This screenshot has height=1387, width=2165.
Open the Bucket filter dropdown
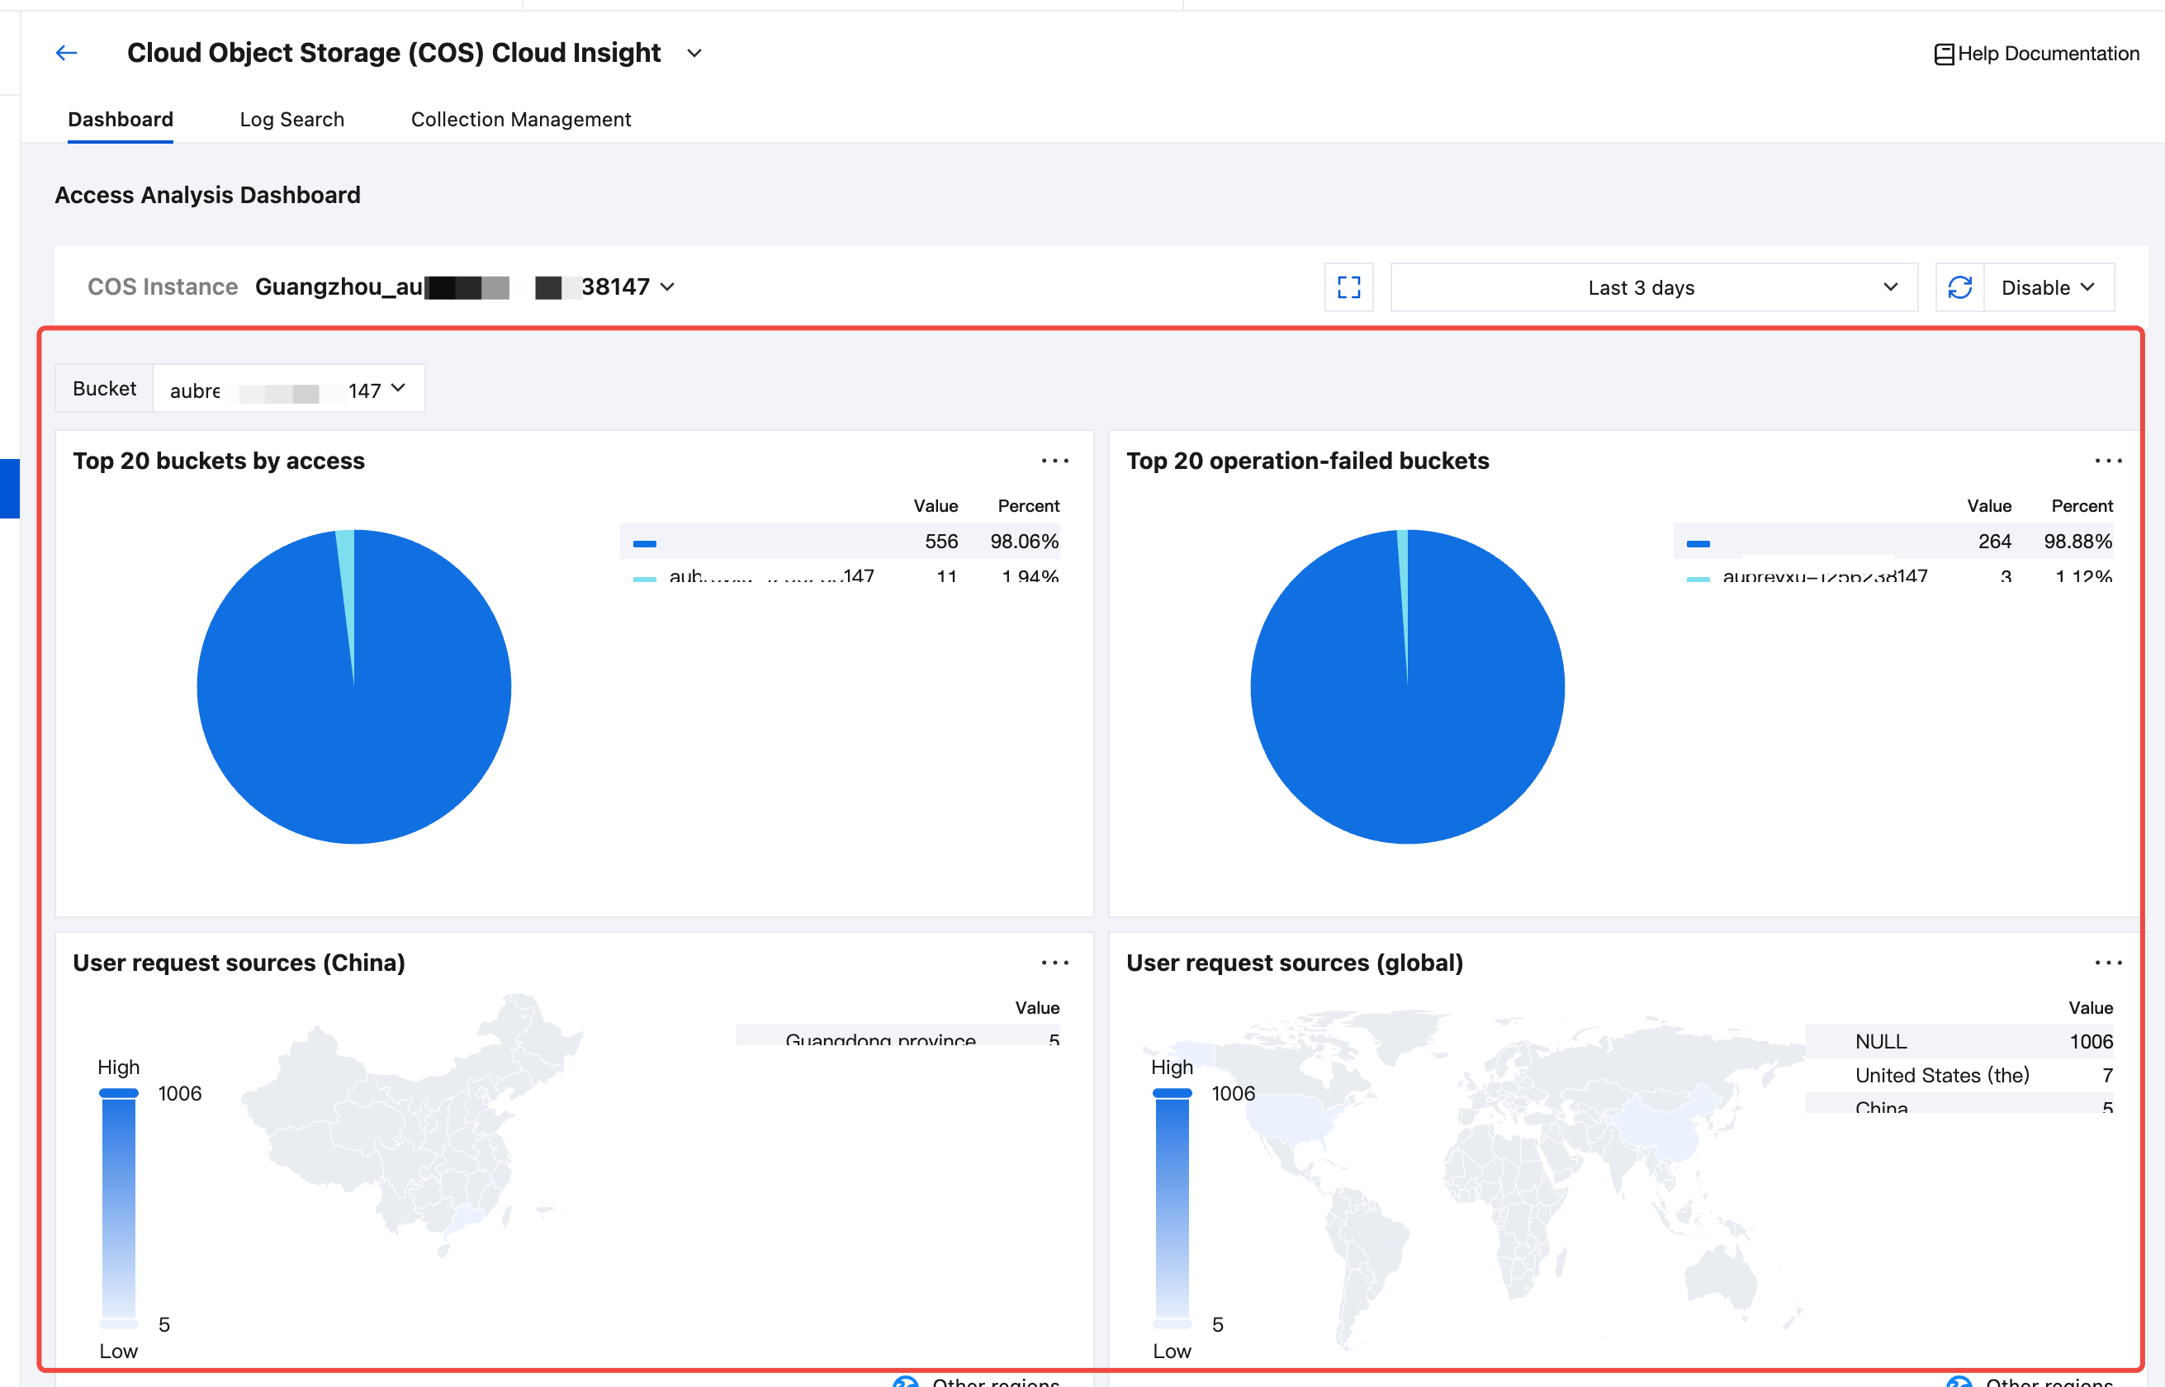pos(288,389)
